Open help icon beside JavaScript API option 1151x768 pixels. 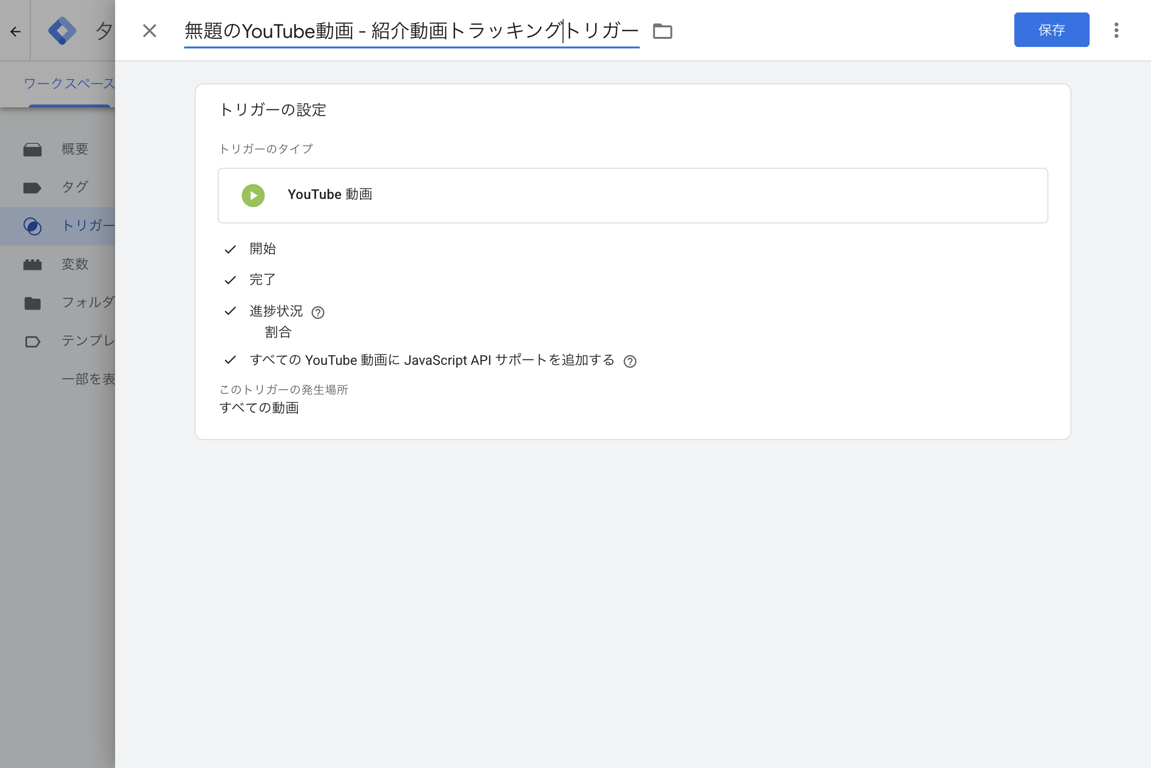(x=630, y=361)
